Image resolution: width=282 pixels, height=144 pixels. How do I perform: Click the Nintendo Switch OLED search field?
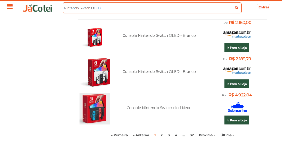(149, 8)
